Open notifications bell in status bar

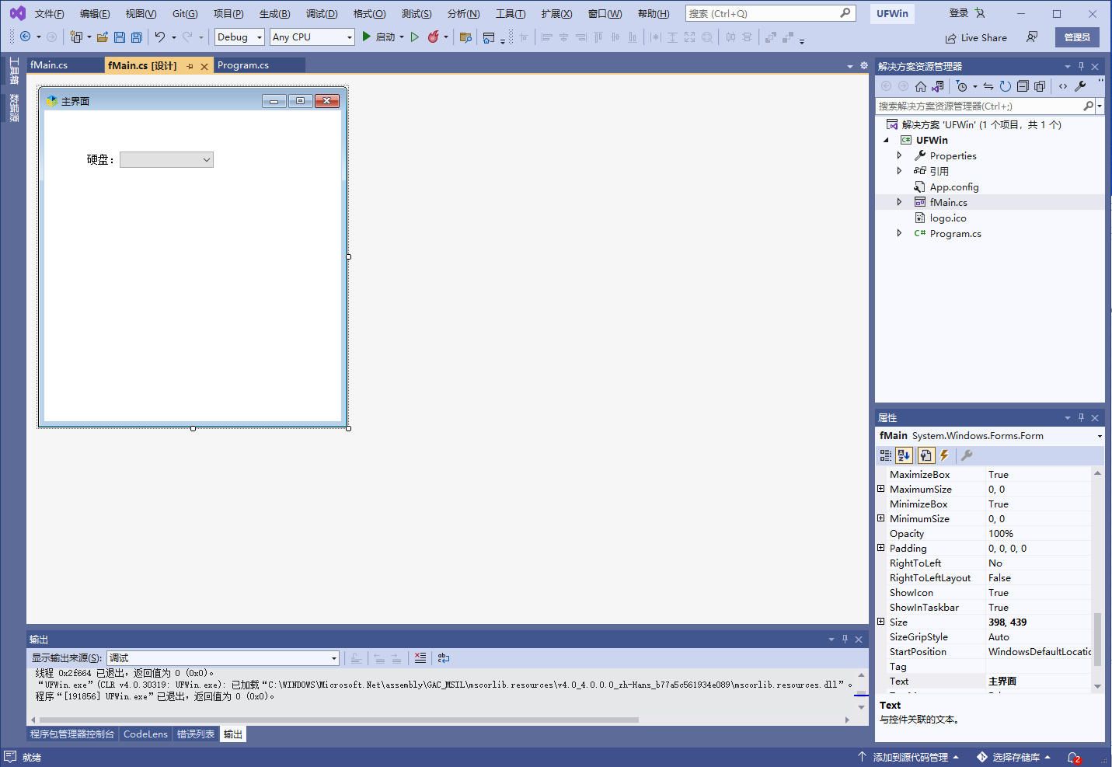click(x=1074, y=757)
